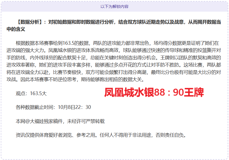Click the red "王牌" team name

tap(195, 93)
